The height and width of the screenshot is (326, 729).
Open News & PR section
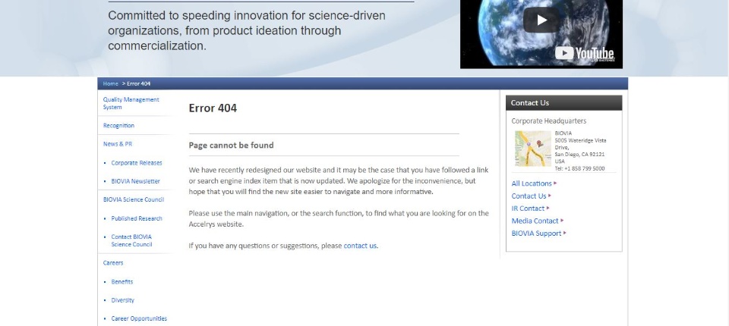[118, 144]
